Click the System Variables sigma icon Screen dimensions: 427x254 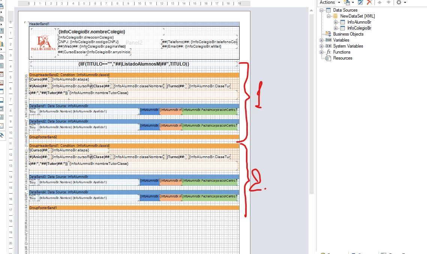pos(328,46)
